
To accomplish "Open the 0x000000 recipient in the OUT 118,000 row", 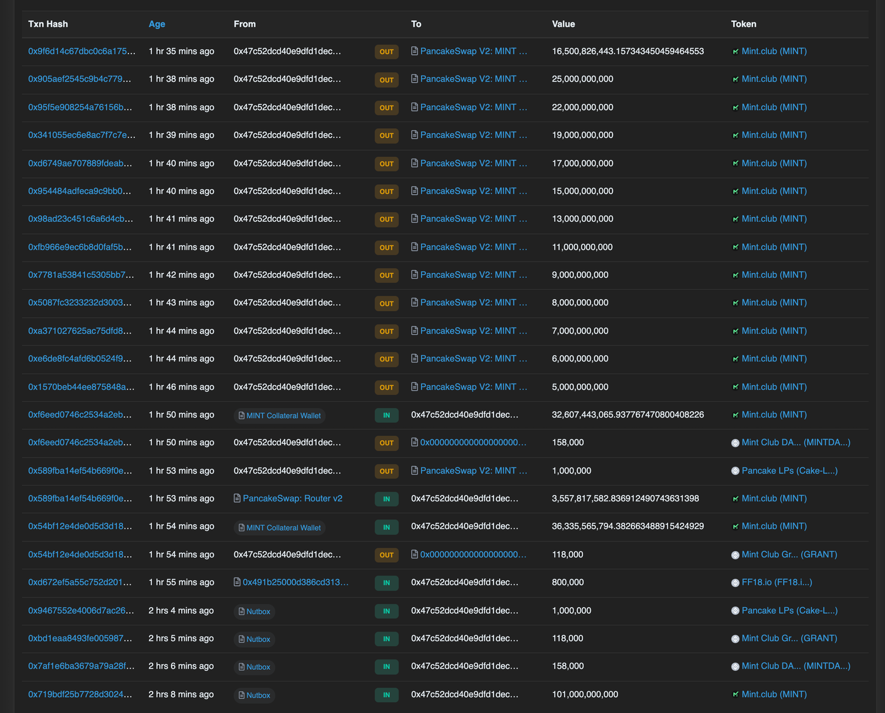I will pos(473,554).
